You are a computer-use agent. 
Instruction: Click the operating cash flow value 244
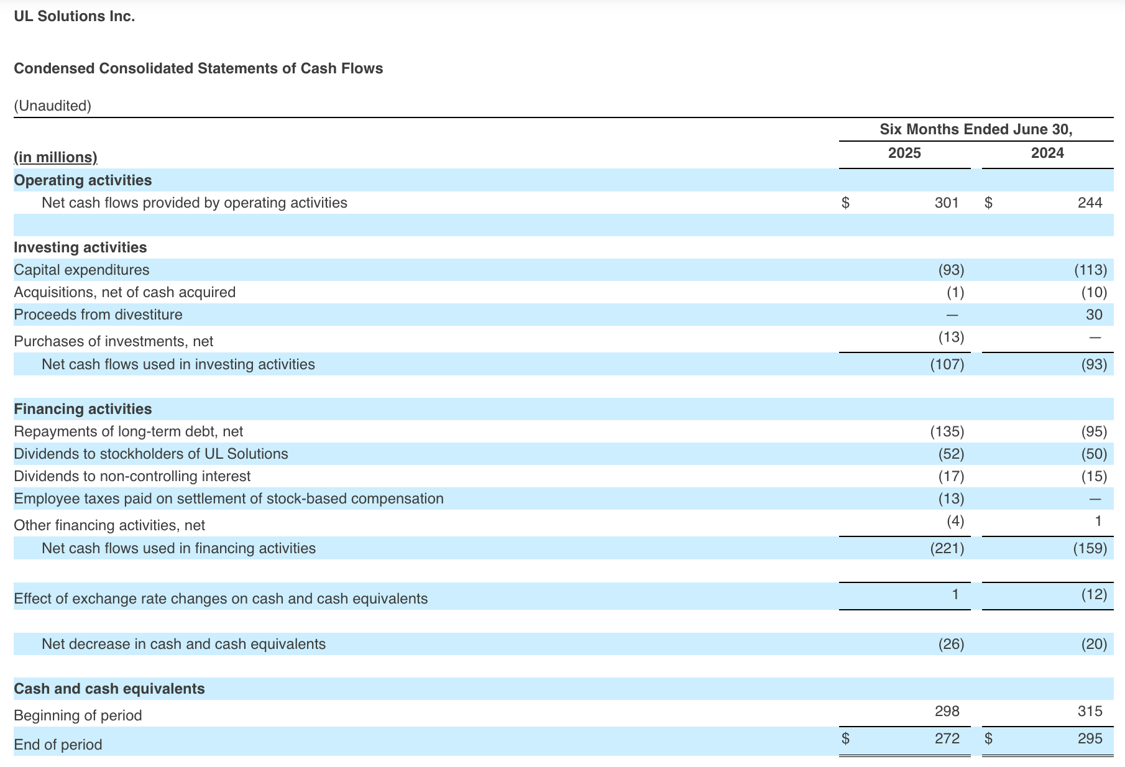click(1090, 203)
